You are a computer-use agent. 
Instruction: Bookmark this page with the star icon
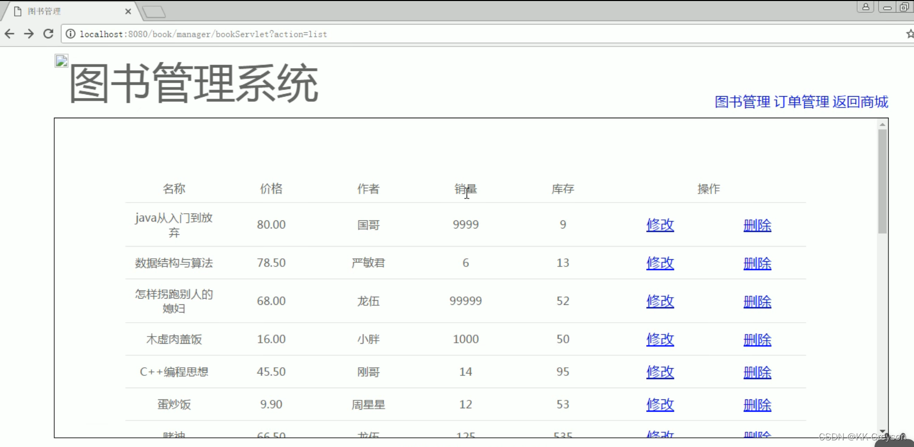[910, 34]
